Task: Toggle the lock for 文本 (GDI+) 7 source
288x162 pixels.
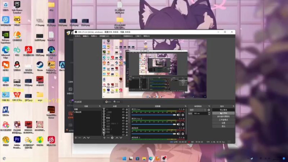Action: 127,123
